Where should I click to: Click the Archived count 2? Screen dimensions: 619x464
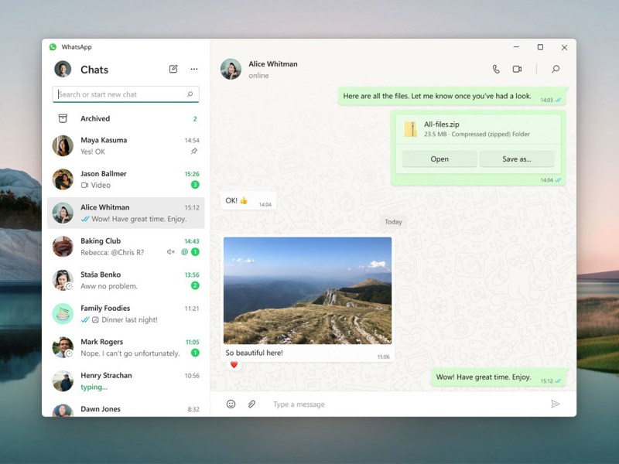(x=195, y=119)
